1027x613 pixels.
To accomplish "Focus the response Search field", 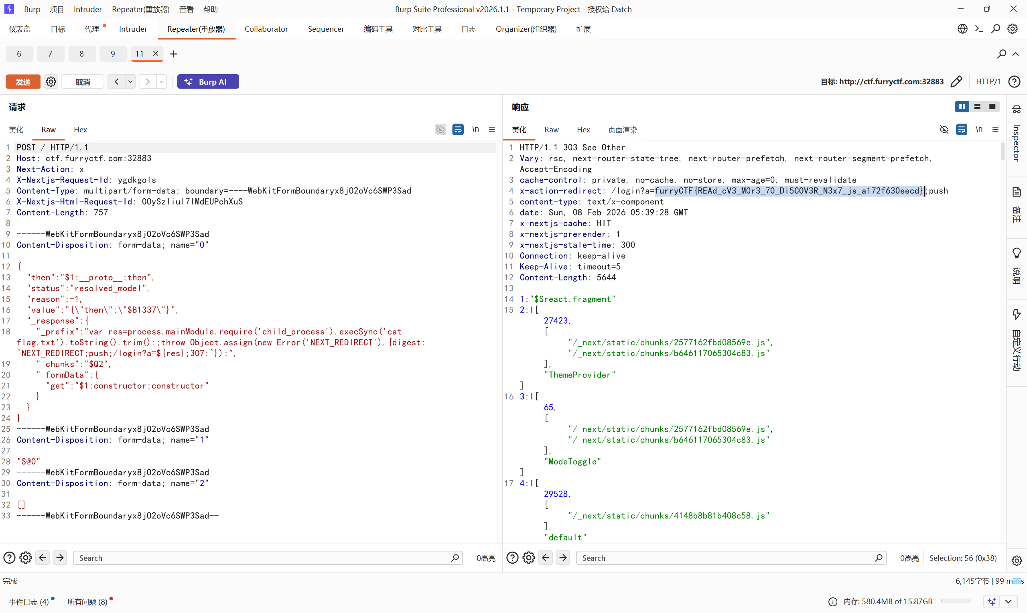I will 731,558.
